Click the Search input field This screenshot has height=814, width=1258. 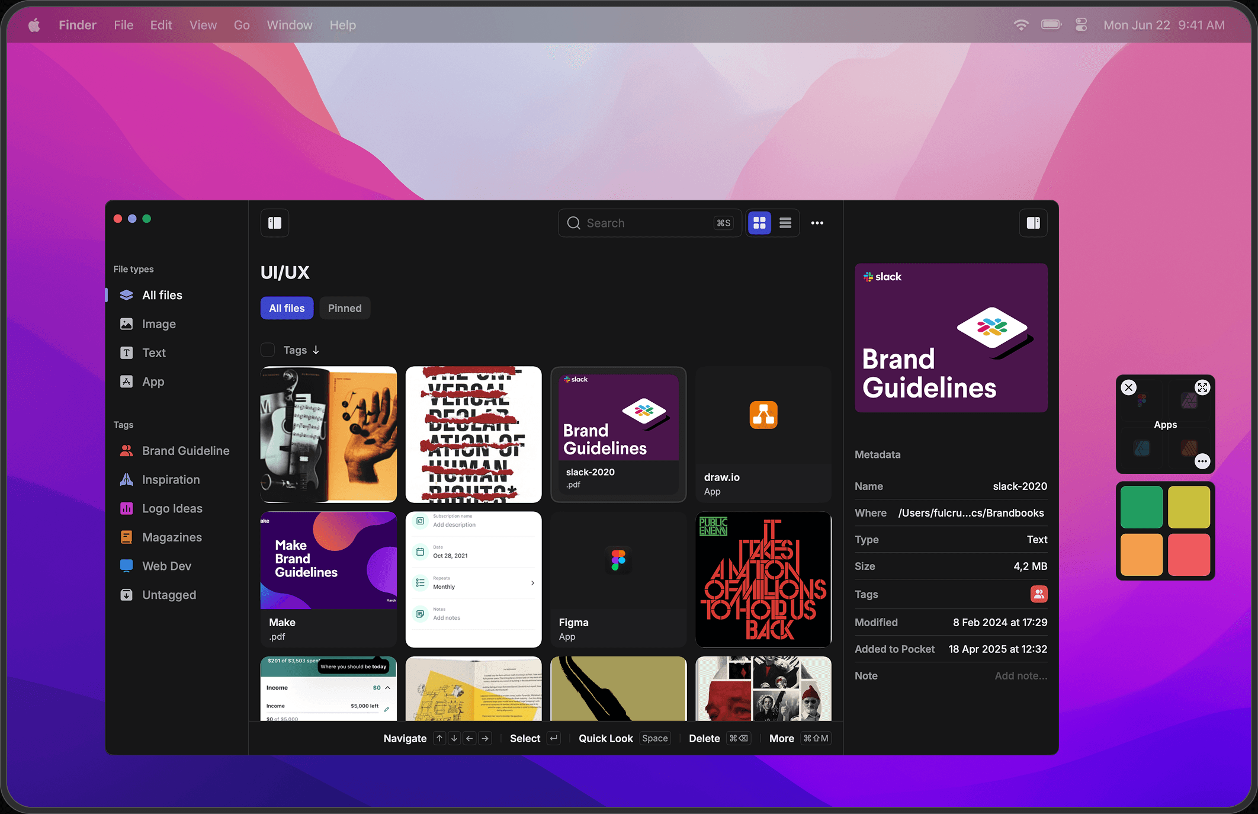(x=649, y=223)
